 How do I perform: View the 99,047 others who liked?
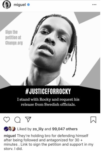pyautogui.click(x=65, y=129)
